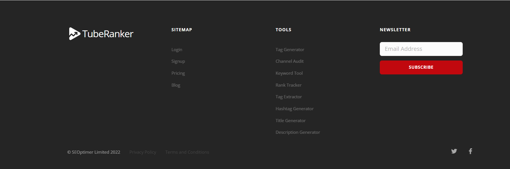Open the Signup link
The image size is (510, 169).
click(178, 61)
